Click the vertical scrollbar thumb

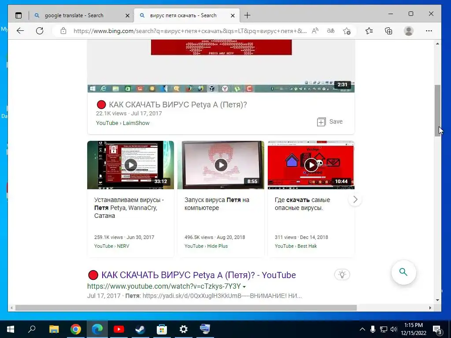click(437, 110)
